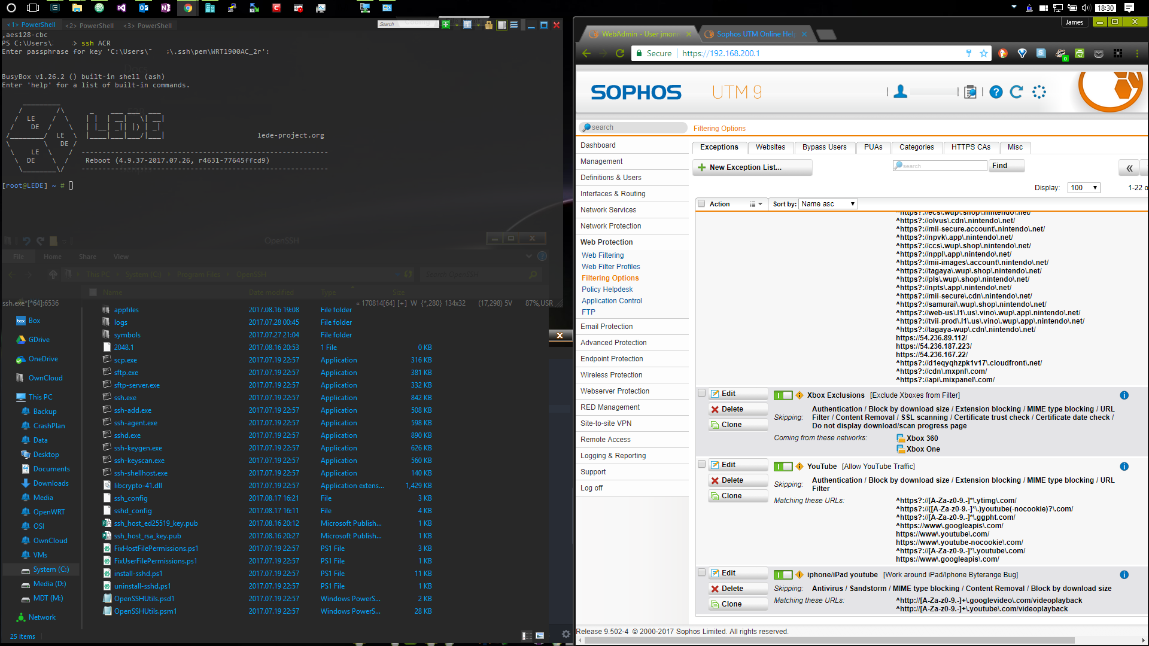This screenshot has height=646, width=1149.
Task: Open Pocket extension icon in Chrome
Action: click(1099, 53)
